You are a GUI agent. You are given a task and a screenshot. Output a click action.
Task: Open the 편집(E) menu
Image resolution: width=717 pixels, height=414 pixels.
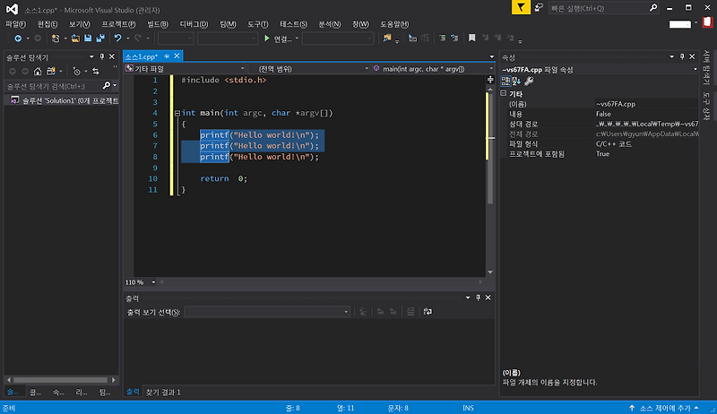tap(48, 24)
